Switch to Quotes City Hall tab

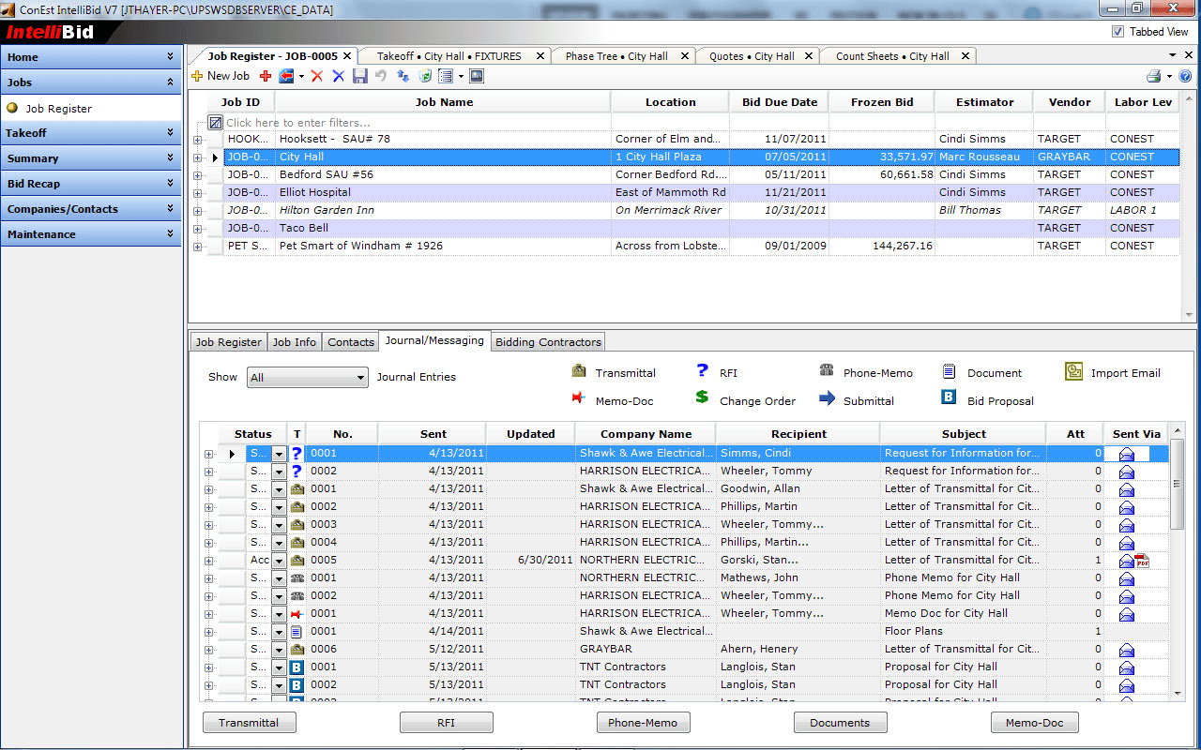click(x=752, y=56)
